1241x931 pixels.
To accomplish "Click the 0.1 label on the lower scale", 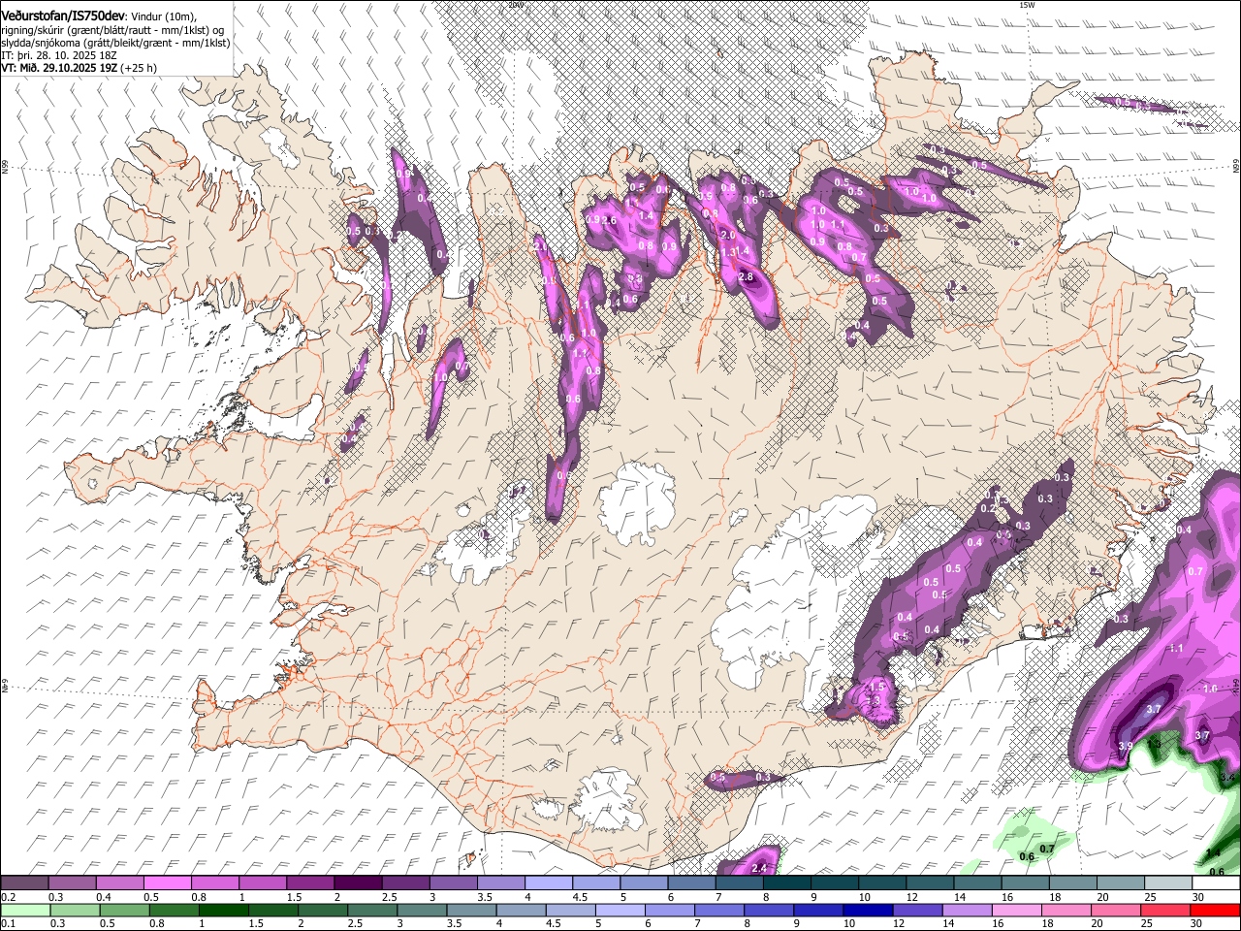I will click(x=7, y=924).
